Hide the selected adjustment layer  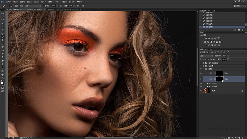[x=201, y=79]
